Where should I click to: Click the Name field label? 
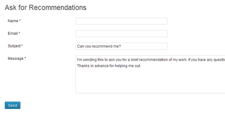pyautogui.click(x=13, y=21)
